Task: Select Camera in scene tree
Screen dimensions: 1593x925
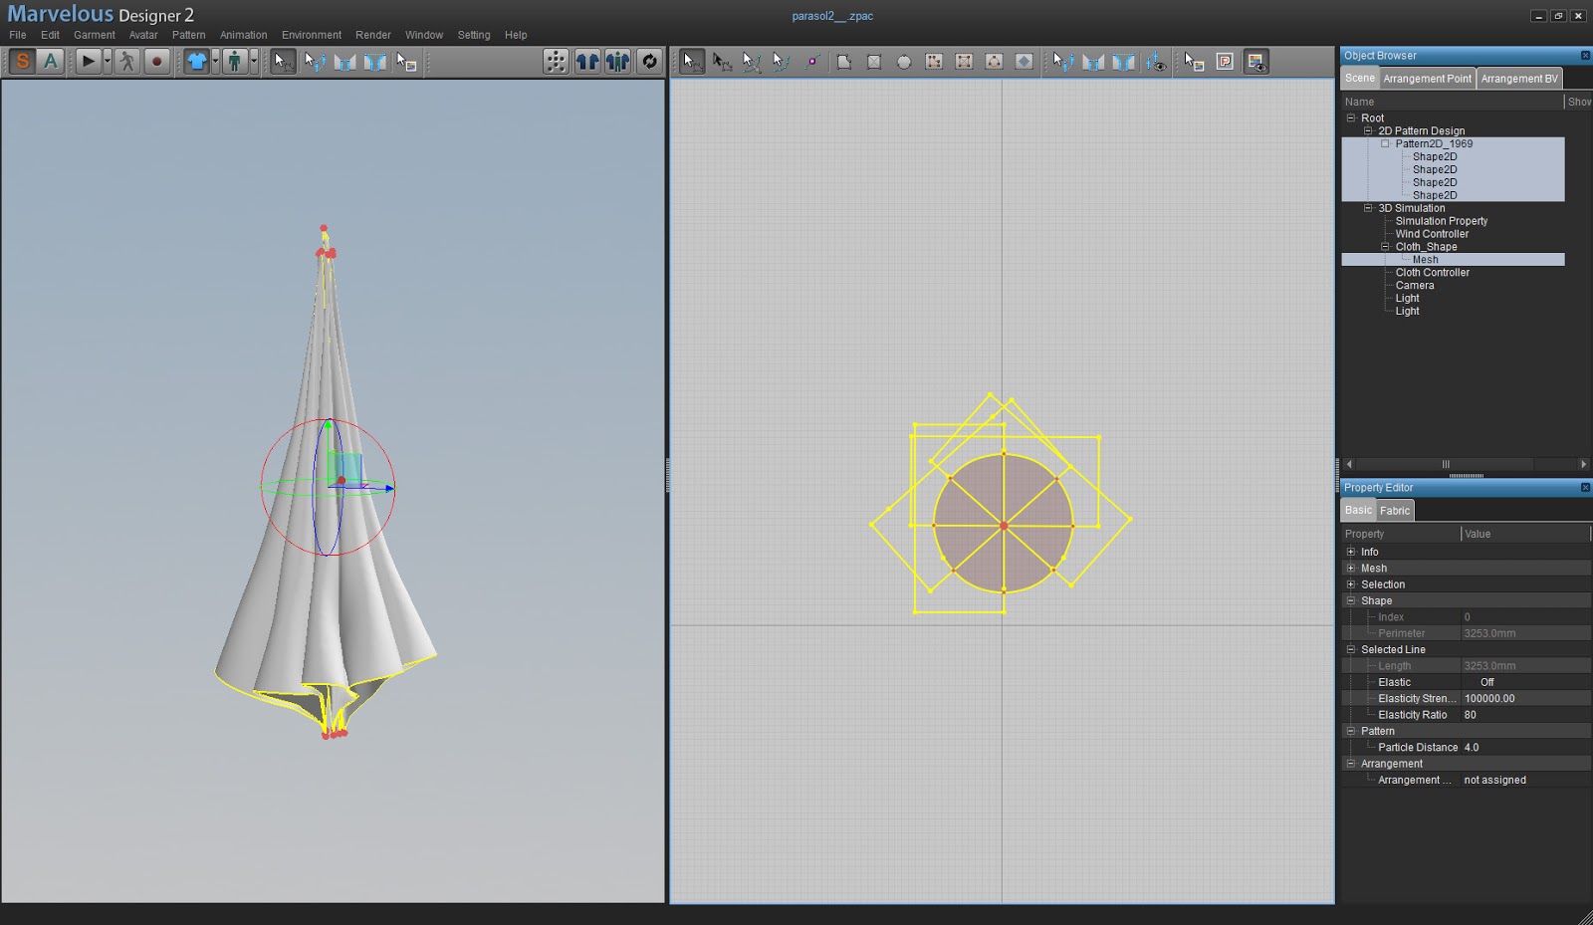Action: 1415,285
